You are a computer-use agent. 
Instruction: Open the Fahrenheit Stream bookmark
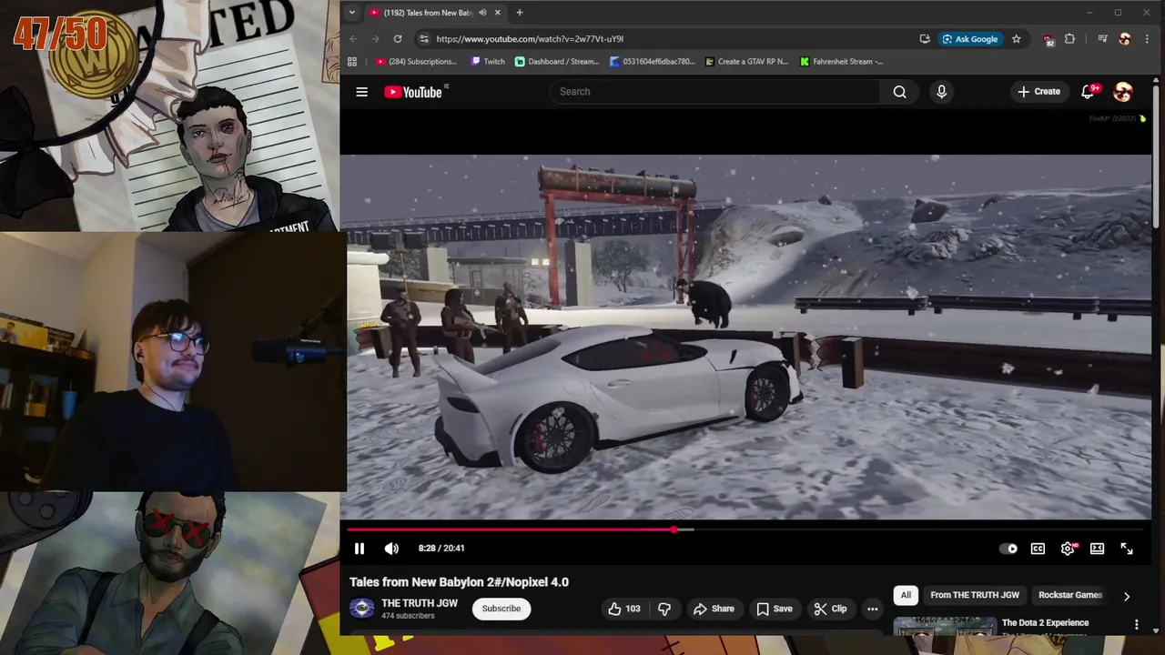842,62
